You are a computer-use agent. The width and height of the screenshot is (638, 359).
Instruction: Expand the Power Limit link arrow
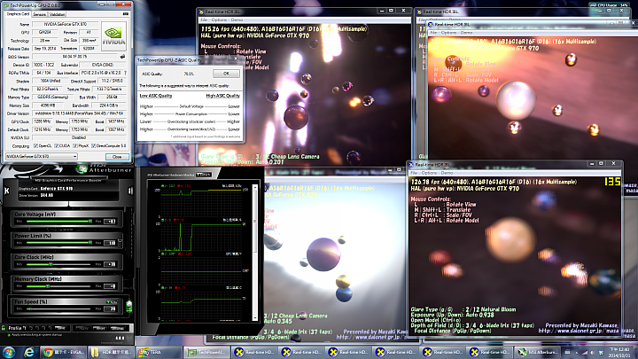coord(120,242)
